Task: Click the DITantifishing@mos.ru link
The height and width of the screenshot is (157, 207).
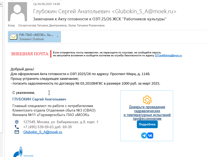Action: coord(168,56)
